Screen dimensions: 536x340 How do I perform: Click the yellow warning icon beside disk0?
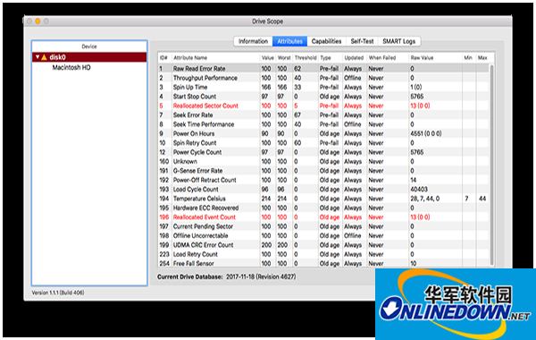pos(44,57)
